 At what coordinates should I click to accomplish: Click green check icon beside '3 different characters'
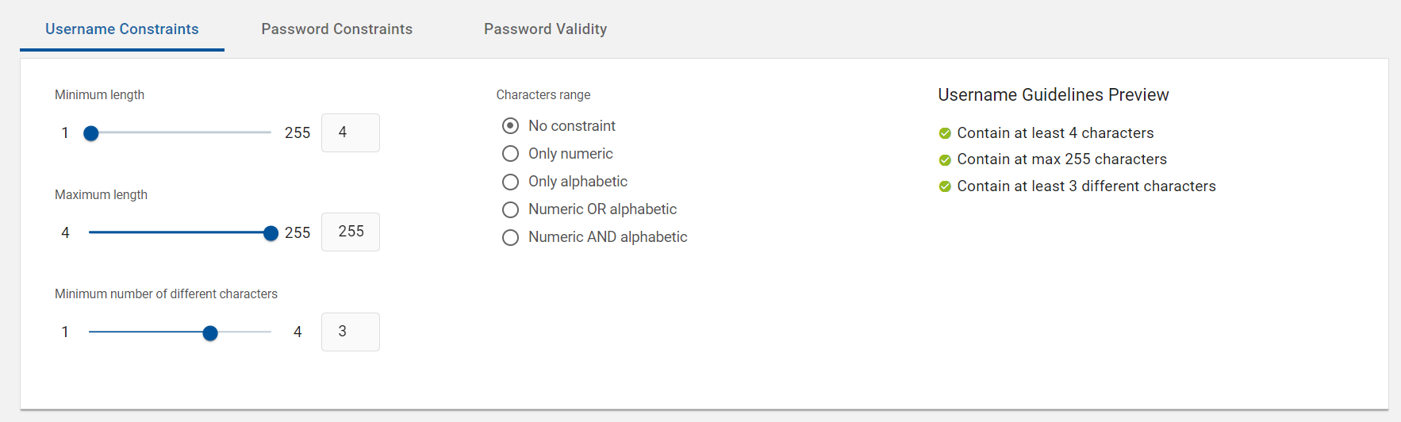point(945,186)
